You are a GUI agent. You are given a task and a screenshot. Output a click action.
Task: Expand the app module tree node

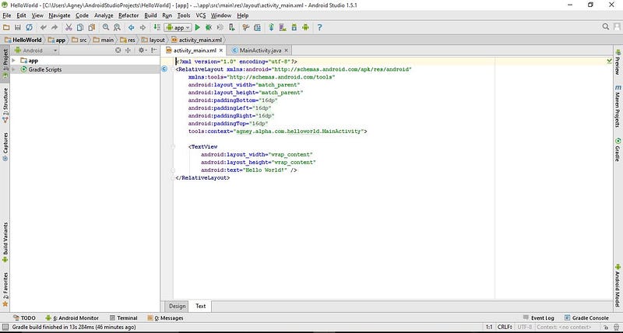[13, 61]
